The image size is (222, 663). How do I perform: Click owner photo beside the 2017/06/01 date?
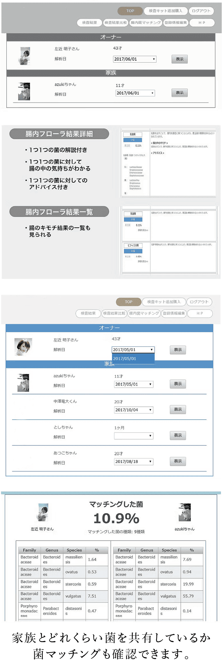tap(24, 56)
